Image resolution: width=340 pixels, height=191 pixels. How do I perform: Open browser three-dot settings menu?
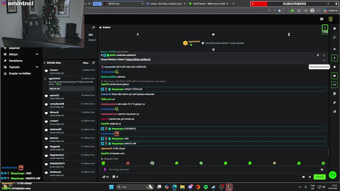coord(318,11)
